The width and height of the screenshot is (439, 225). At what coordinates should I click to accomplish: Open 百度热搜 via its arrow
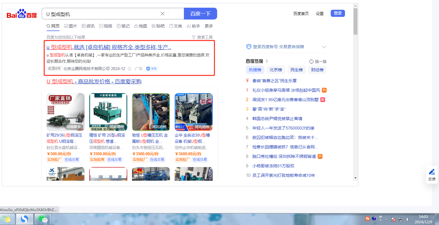pos(267,61)
